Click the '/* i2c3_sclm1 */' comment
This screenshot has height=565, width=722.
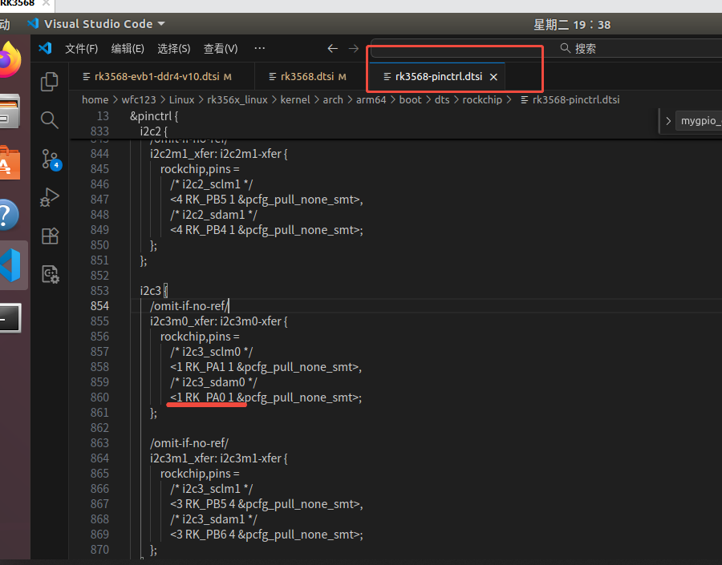[x=212, y=489]
